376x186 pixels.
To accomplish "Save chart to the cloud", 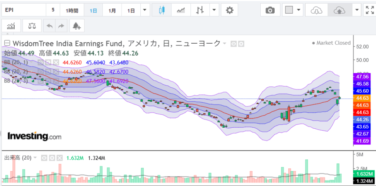I will coord(339,10).
